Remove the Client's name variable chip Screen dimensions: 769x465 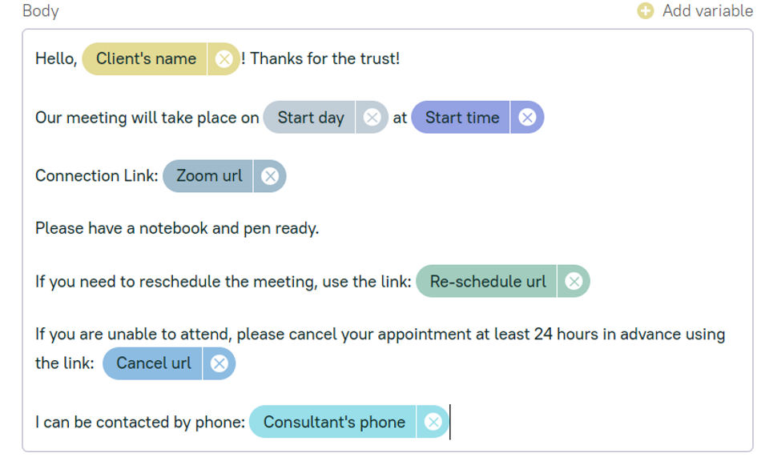point(224,59)
